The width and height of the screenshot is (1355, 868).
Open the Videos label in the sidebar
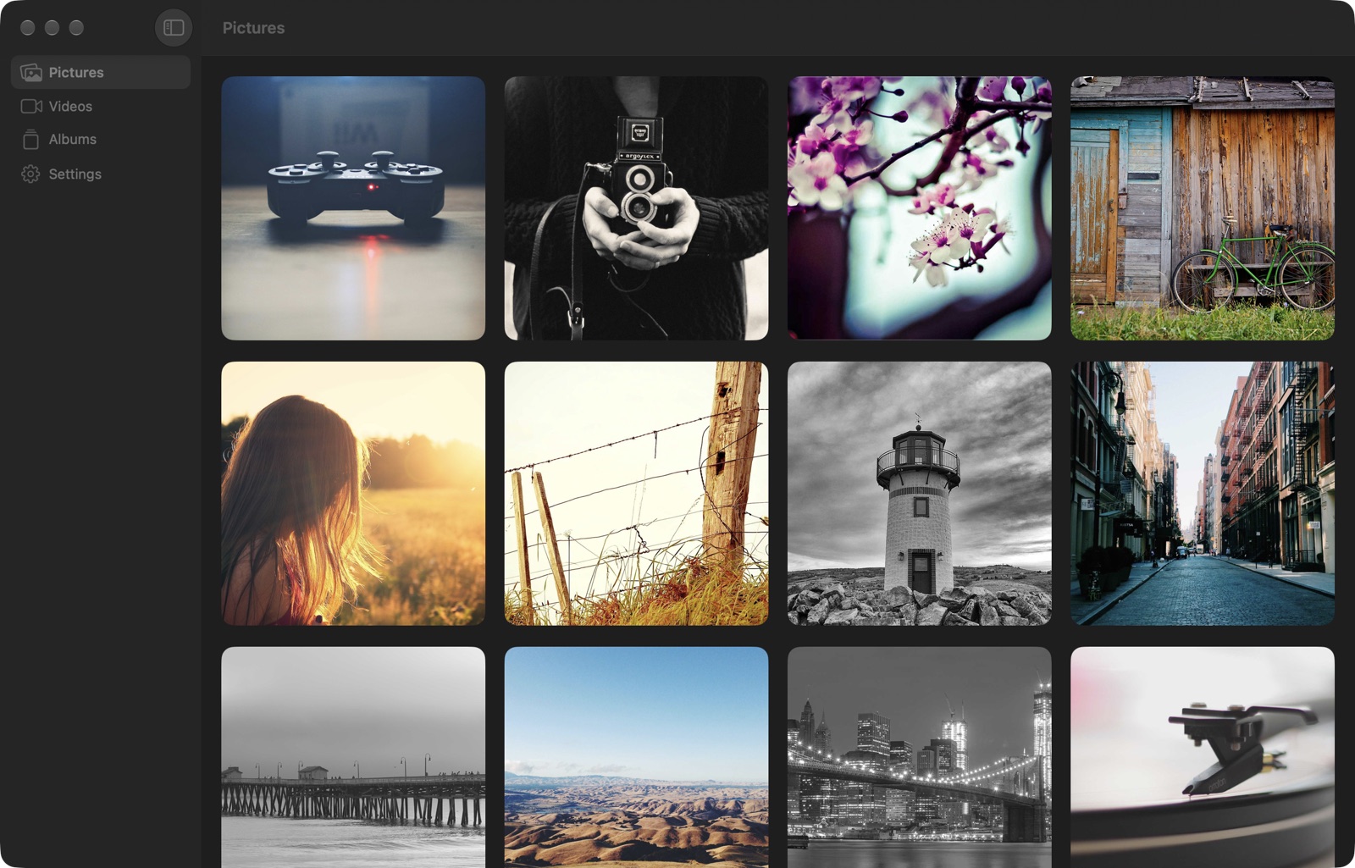click(x=70, y=107)
